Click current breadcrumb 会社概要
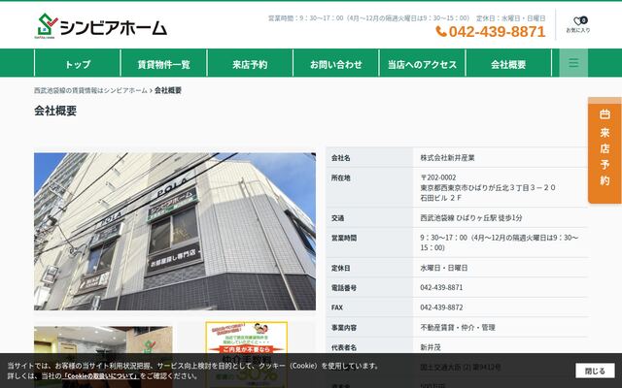The image size is (622, 388). 168,90
